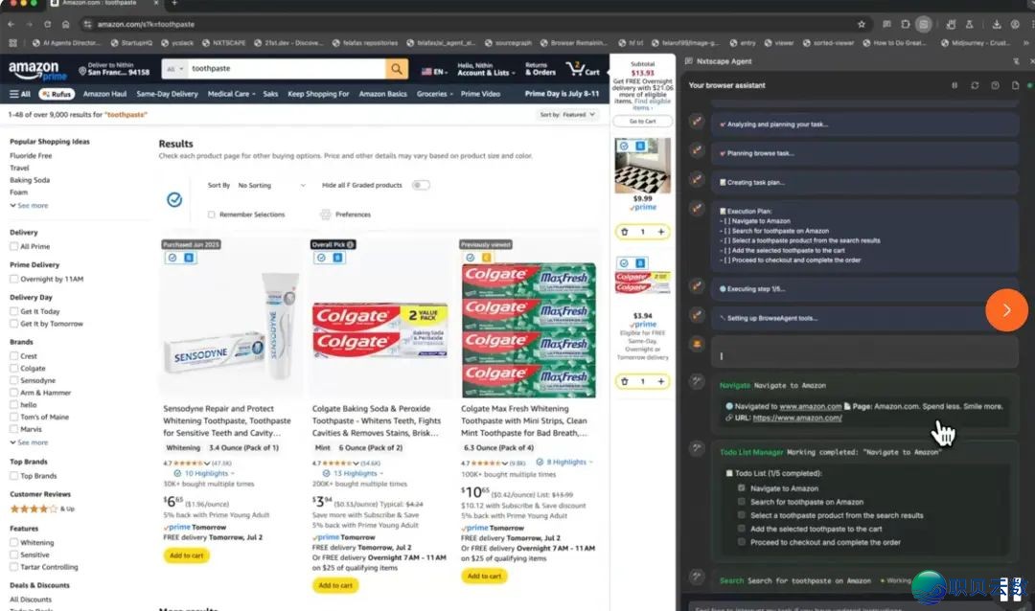Screen dimensions: 1035x611
Task: Click the checkmark badge on Colgate Max Fresh product
Action: click(x=470, y=258)
